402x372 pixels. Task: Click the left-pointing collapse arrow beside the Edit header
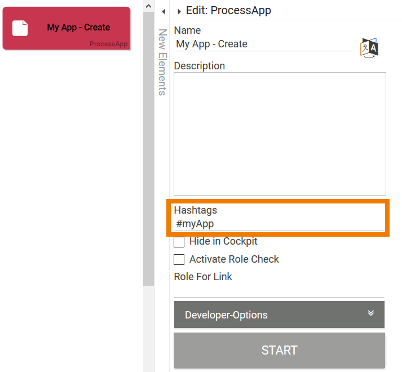point(163,11)
